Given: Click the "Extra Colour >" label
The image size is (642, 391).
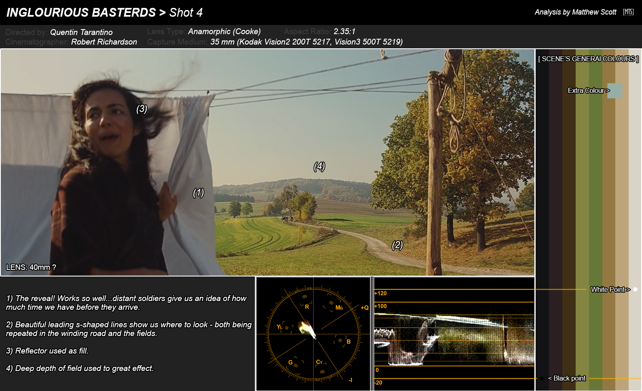Looking at the screenshot, I should (589, 90).
